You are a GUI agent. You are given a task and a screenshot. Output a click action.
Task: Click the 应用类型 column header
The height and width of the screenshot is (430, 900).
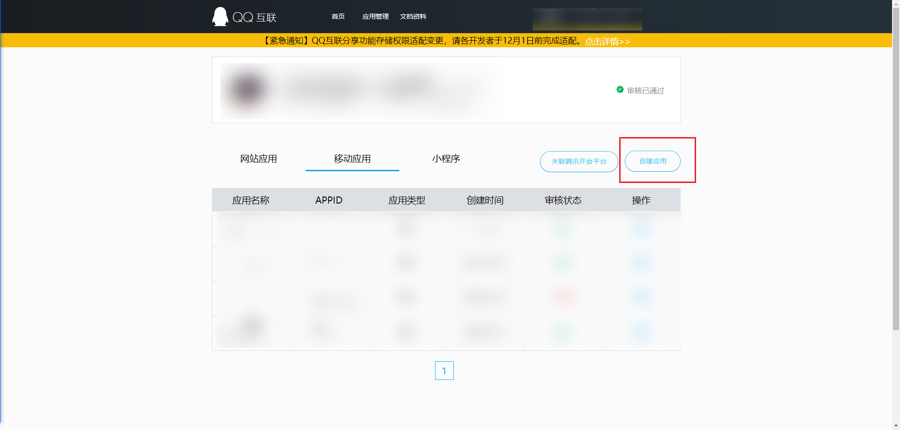tap(407, 200)
